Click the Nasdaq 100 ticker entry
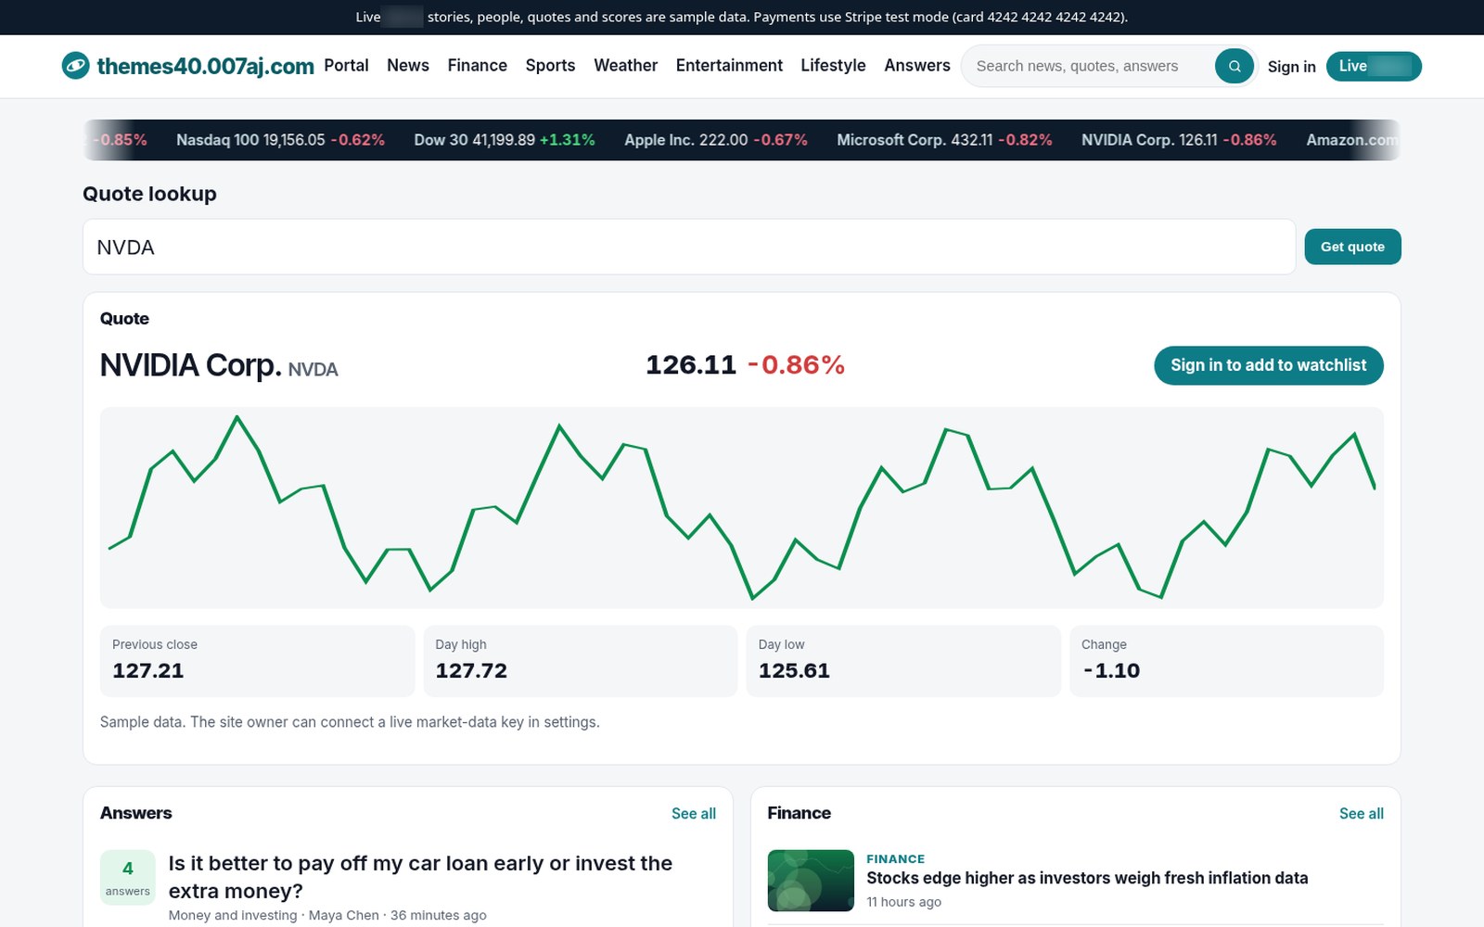Screen dimensions: 1484x927 tap(280, 140)
